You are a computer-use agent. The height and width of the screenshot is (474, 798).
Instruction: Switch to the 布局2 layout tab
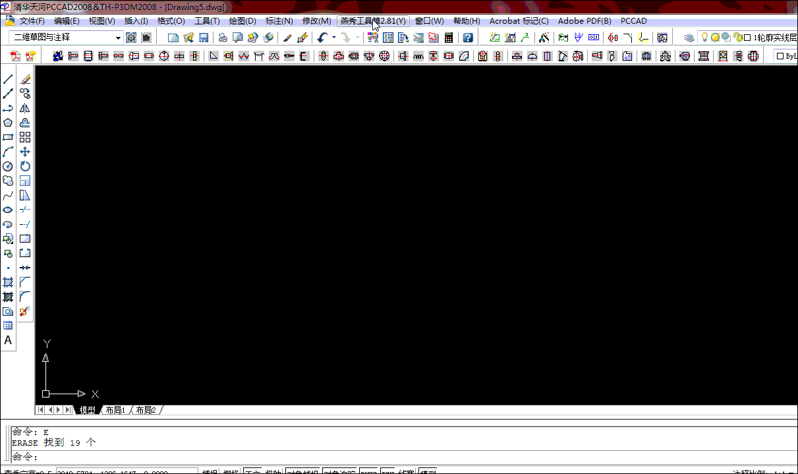pos(146,410)
